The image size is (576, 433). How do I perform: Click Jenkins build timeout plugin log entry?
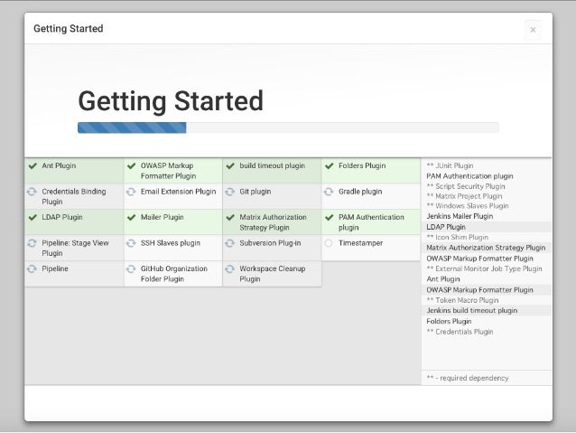point(471,310)
